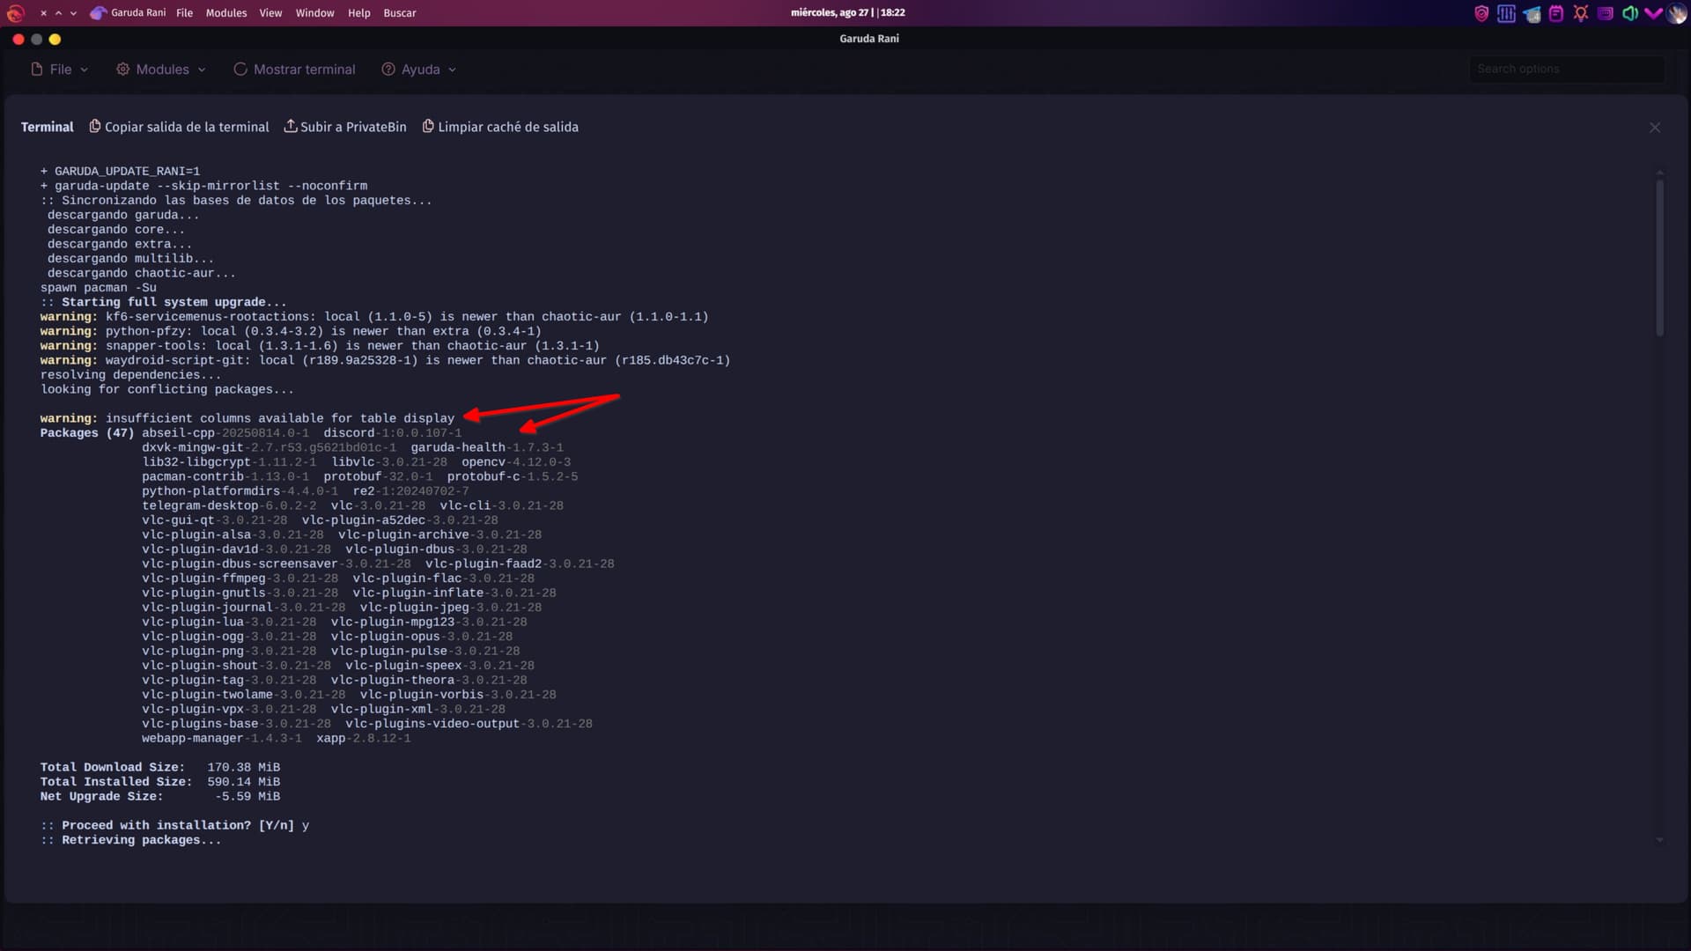Click the 'garuda-update --skip-mirrorlist' command line
Viewport: 1691px width, 951px height.
coord(204,186)
